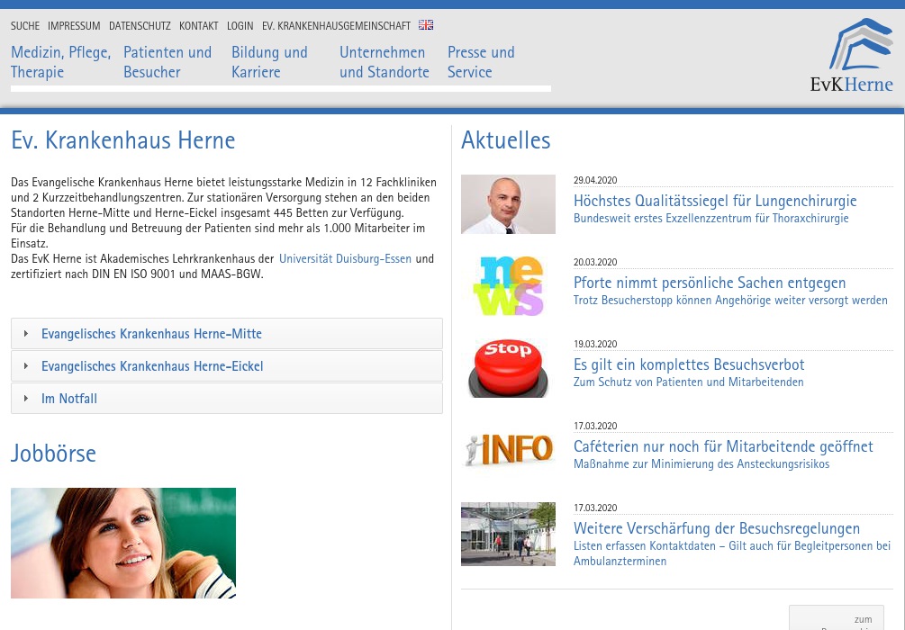Expand the 'Im Notfall' section
The height and width of the screenshot is (630, 905).
[x=68, y=398]
